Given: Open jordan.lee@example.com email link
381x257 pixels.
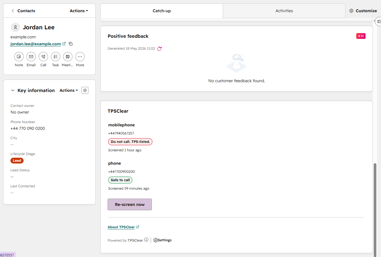Looking at the screenshot, I should [x=35, y=44].
